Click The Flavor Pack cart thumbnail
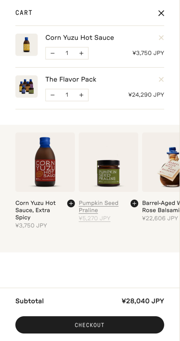 click(x=26, y=86)
